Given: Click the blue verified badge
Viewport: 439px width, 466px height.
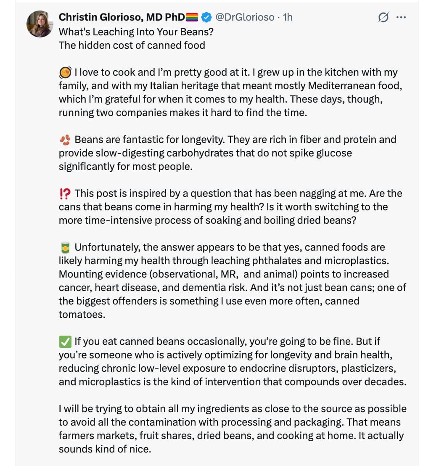Looking at the screenshot, I should coord(206,17).
